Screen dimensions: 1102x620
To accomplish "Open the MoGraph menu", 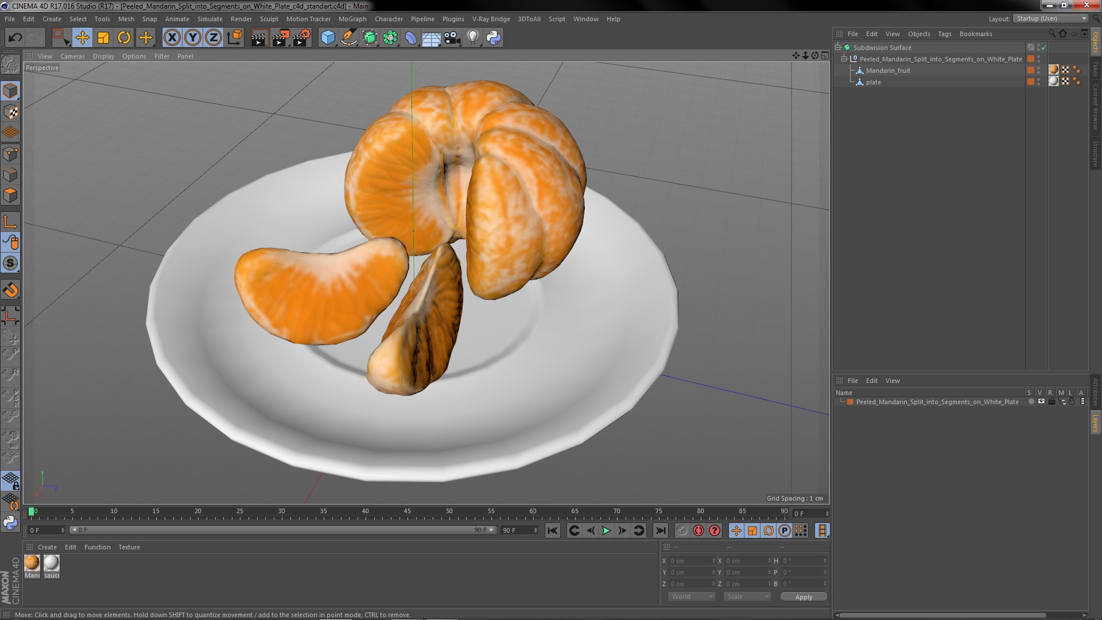I will 352,19.
